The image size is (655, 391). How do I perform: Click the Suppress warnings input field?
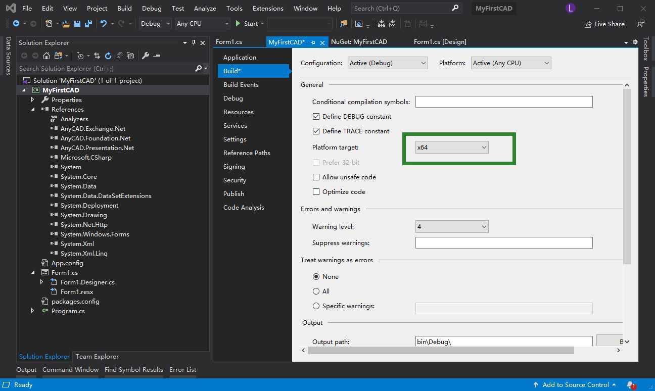pos(504,242)
